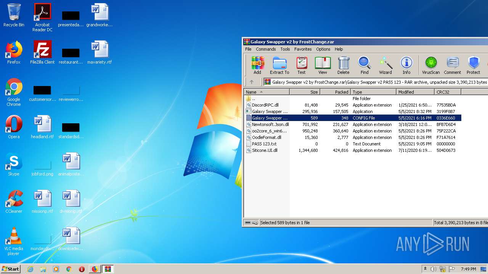Select Firefox desktop shortcut
Image resolution: width=488 pixels, height=274 pixels.
click(x=14, y=53)
